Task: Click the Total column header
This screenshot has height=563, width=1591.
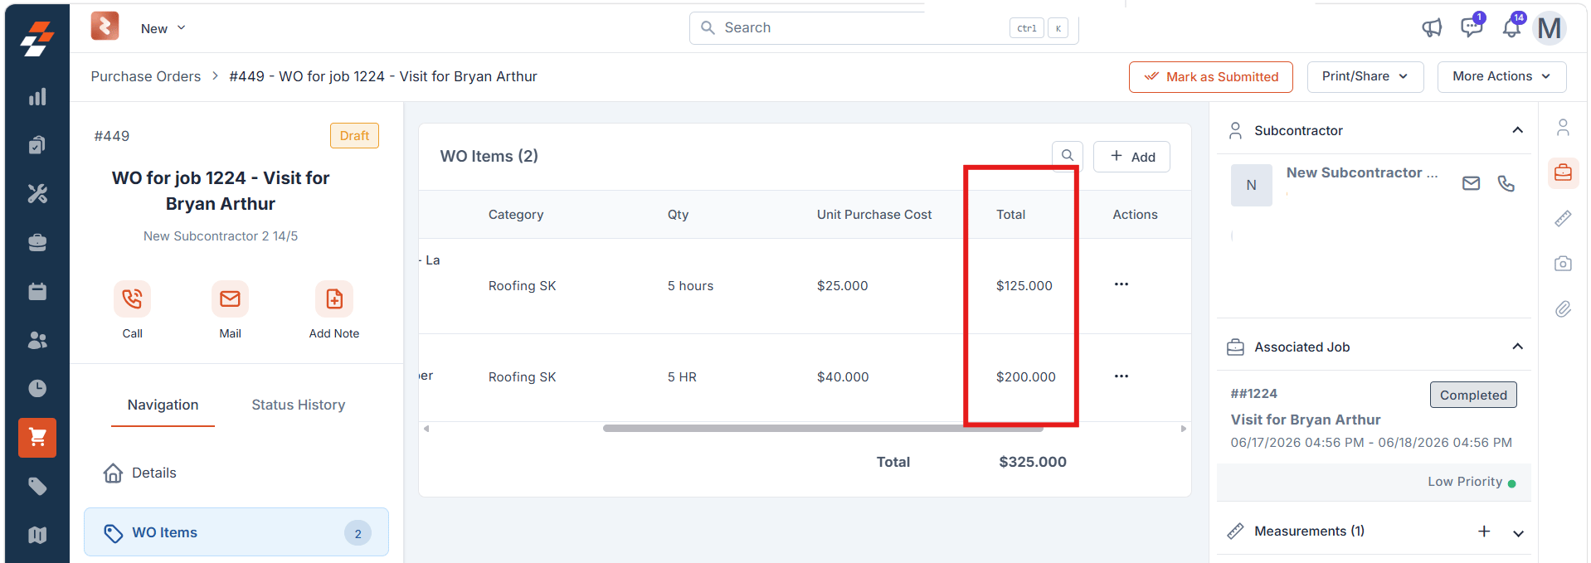Action: click(1010, 214)
